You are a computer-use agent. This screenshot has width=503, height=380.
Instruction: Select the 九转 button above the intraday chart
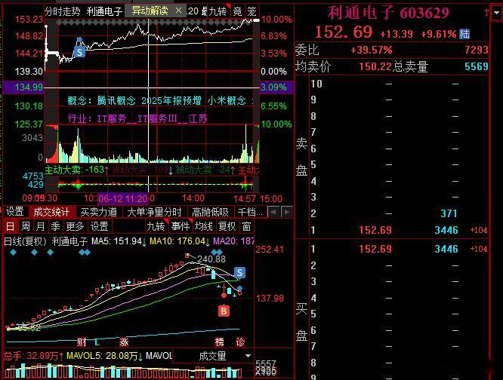coord(218,11)
